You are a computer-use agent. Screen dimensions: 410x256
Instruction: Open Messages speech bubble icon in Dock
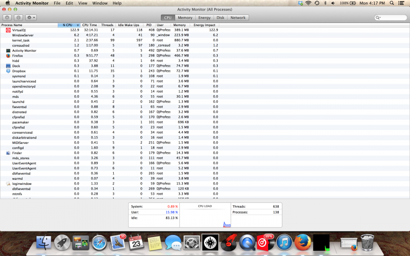click(173, 242)
